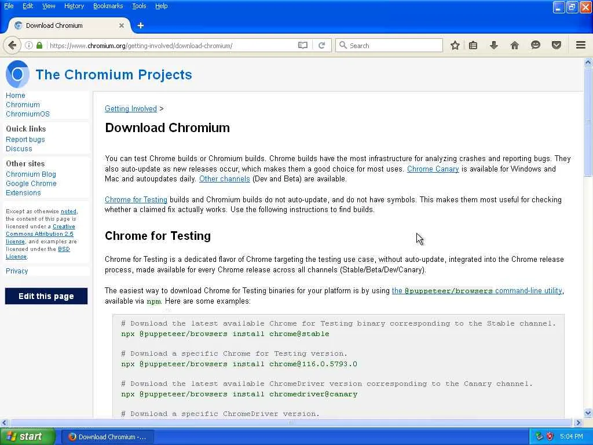
Task: Click vertical scrollbar down arrow
Action: point(588,413)
